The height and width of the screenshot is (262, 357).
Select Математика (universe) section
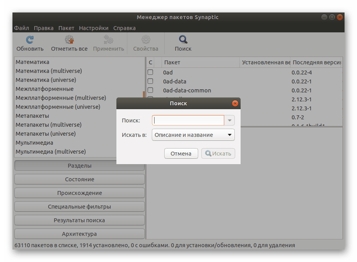pyautogui.click(x=46, y=80)
